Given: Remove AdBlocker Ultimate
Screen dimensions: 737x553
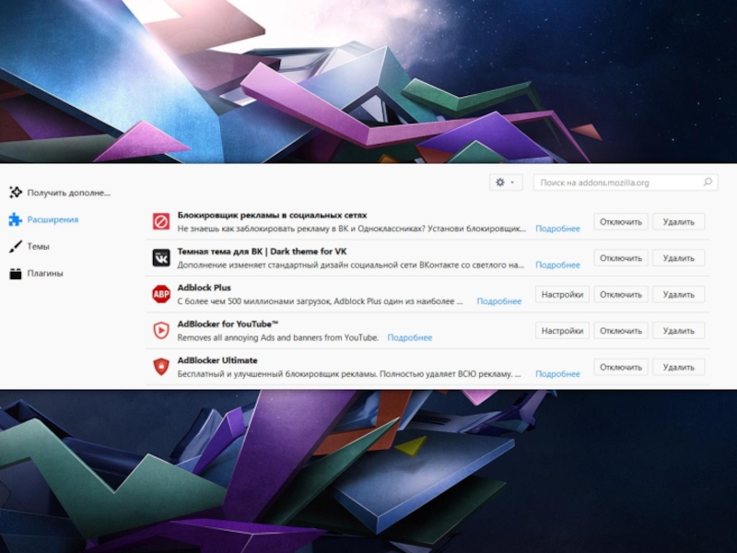Looking at the screenshot, I should tap(679, 367).
